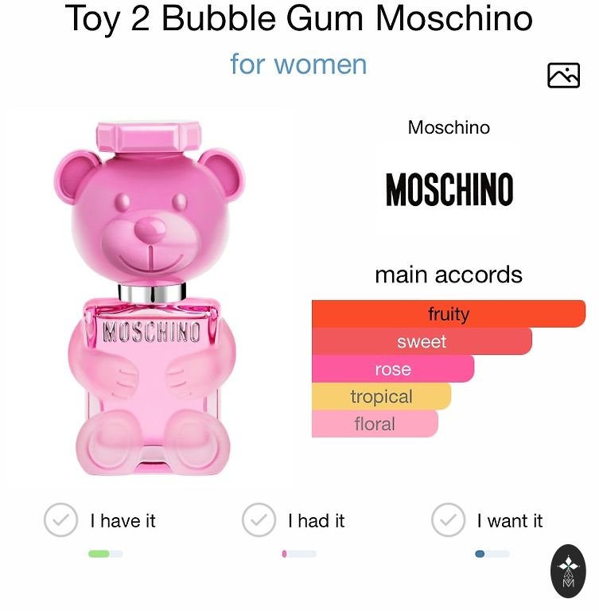Click the 'I want it' text label
Viewport: 599px width, 611px height.
pyautogui.click(x=509, y=521)
